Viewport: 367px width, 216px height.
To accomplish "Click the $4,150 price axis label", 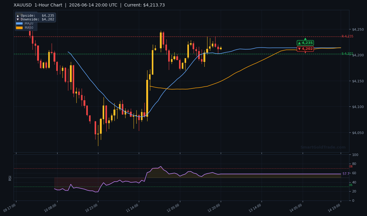I will coord(358,81).
